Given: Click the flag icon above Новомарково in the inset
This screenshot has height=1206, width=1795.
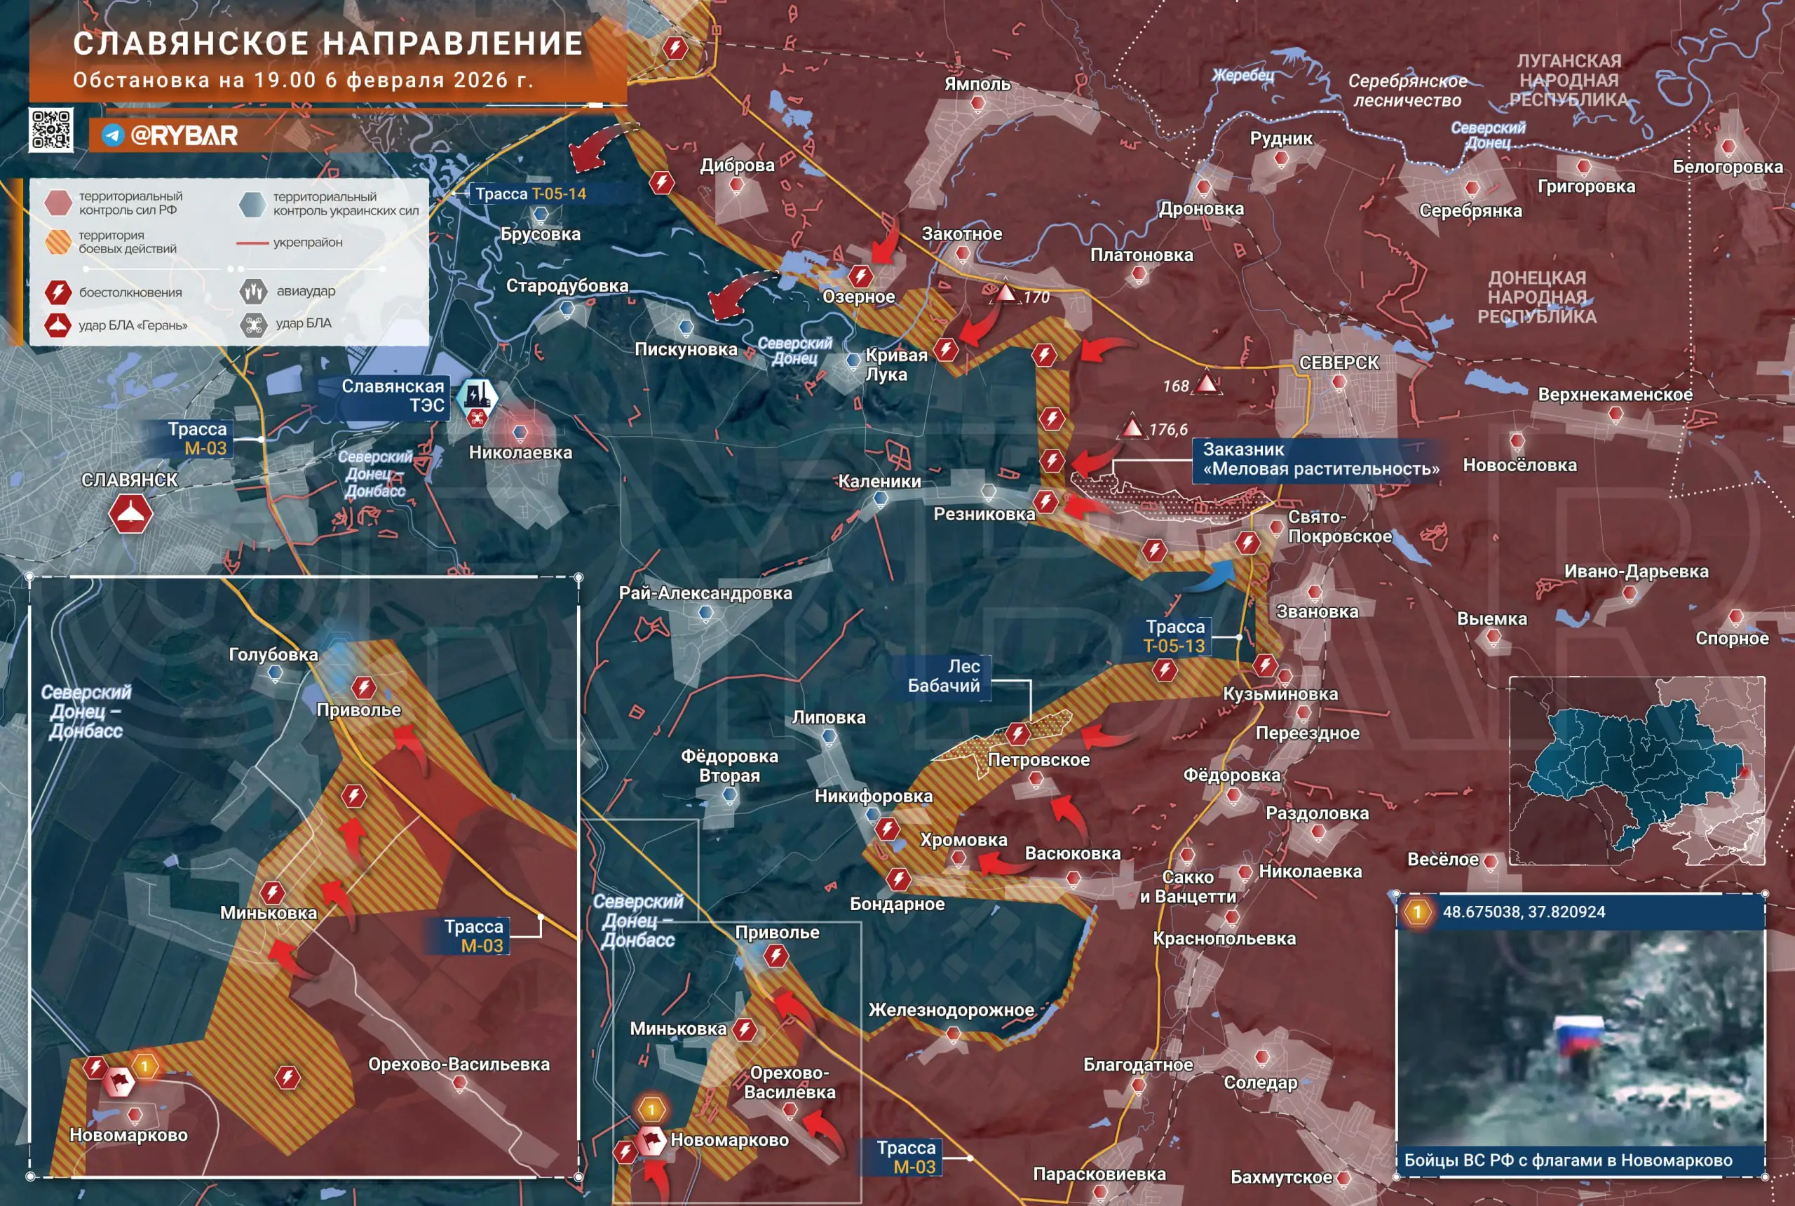Looking at the screenshot, I should 119,1082.
